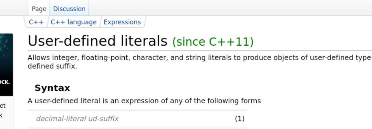Go to the C++ language breadcrumb
372x129 pixels.
click(74, 22)
